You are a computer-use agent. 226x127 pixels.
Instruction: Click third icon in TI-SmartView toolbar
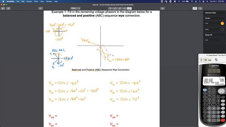coord(209,60)
